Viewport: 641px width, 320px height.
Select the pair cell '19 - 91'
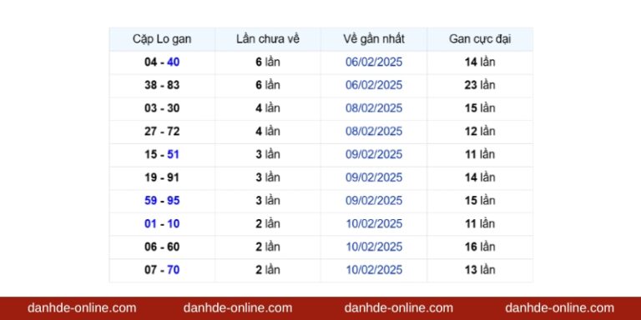click(x=162, y=177)
